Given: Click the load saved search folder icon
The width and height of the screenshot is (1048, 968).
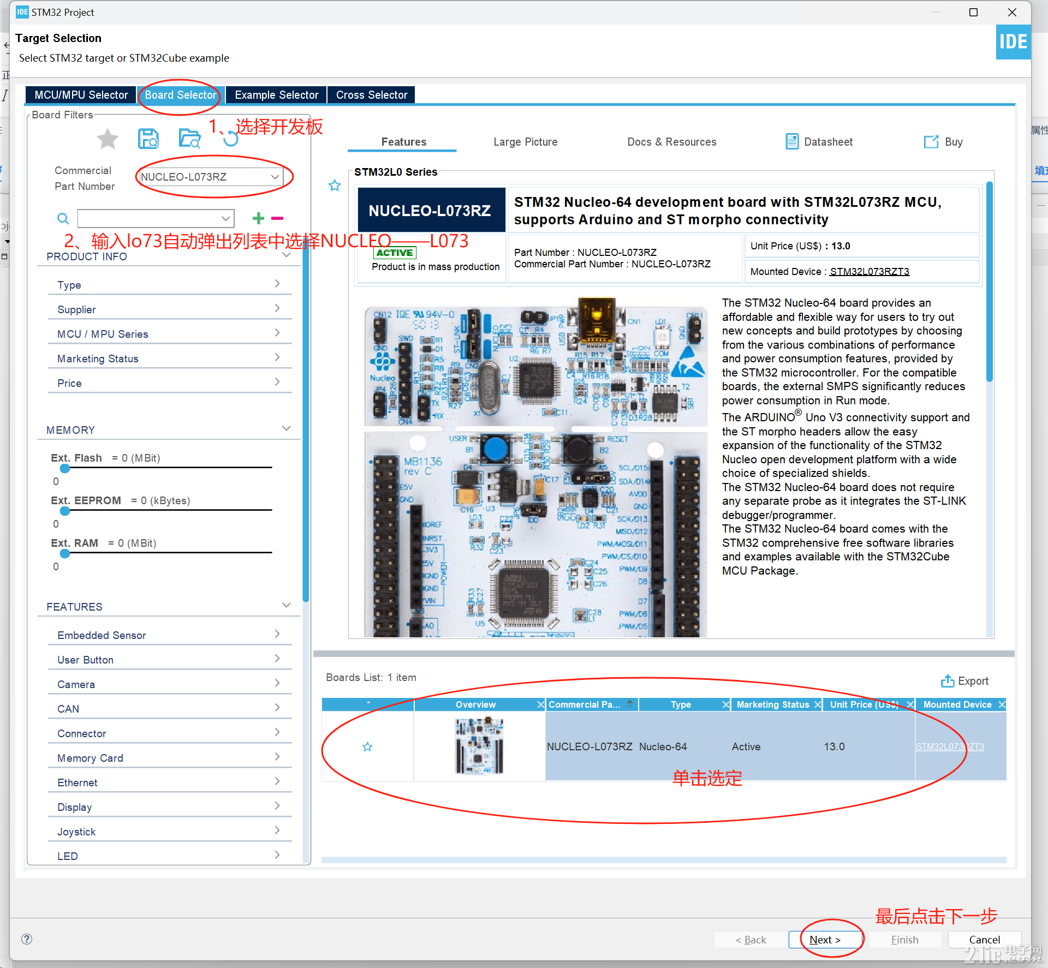Looking at the screenshot, I should tap(189, 139).
